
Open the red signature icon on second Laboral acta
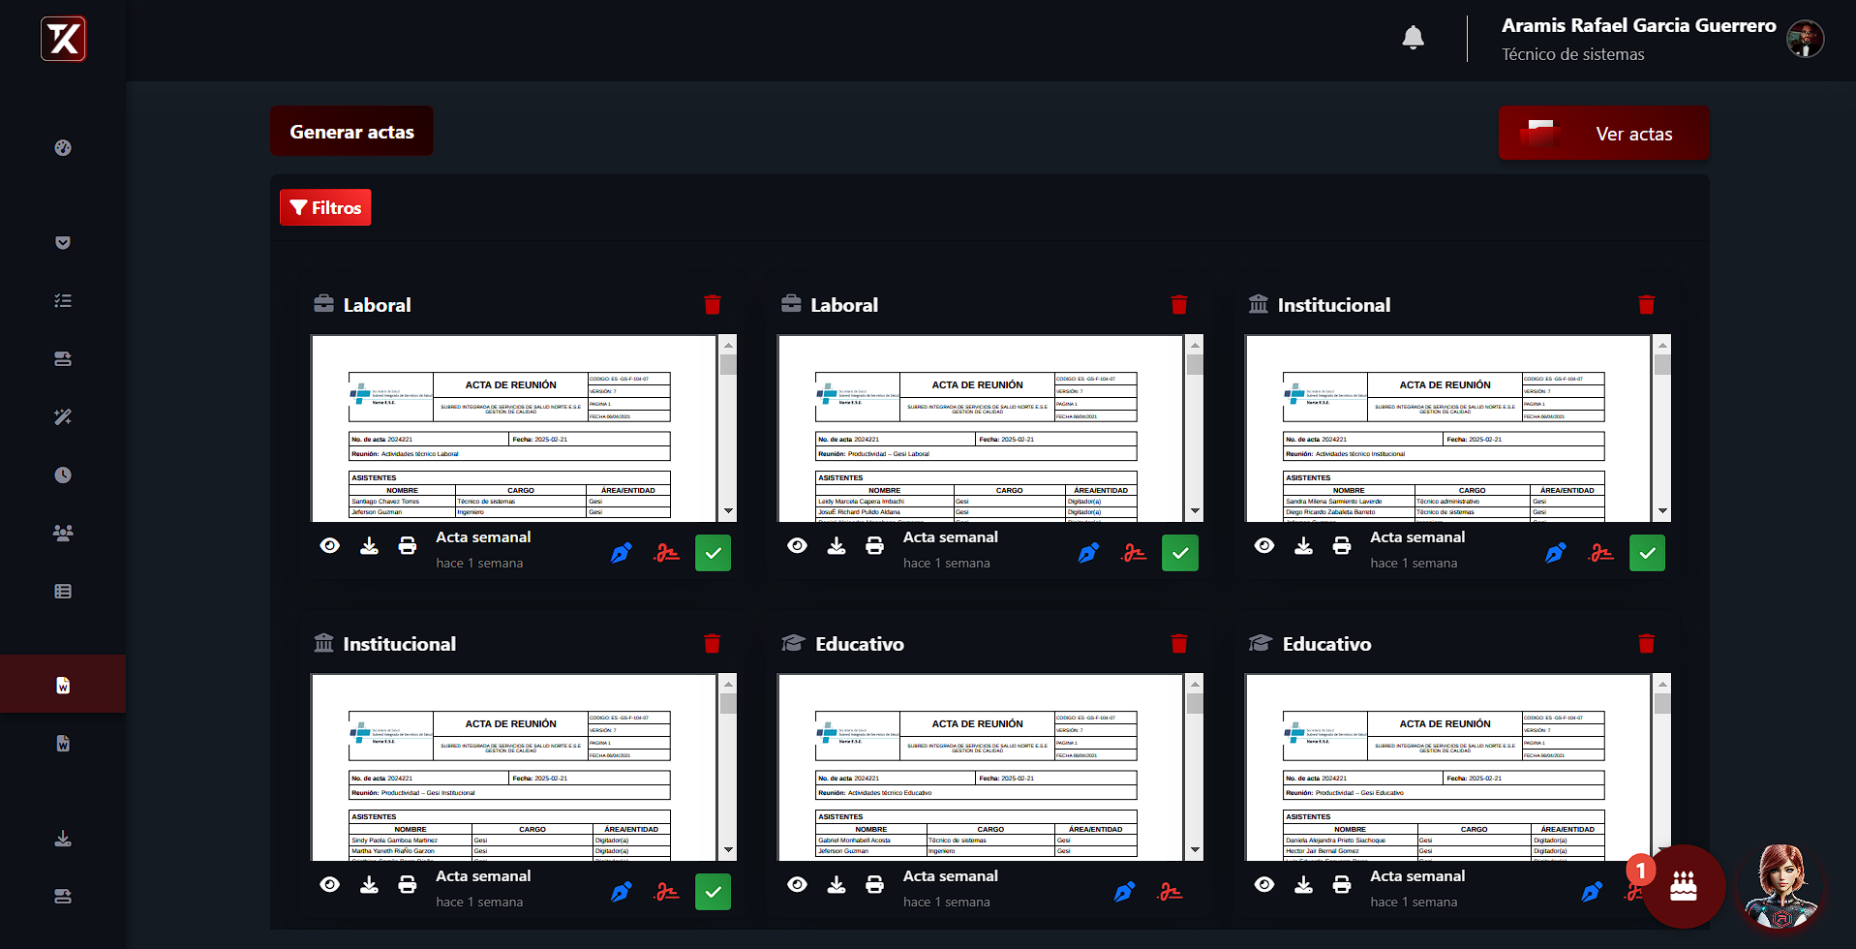pos(1134,552)
